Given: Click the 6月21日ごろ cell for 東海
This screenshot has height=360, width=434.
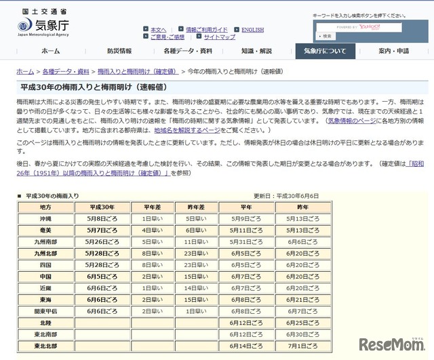Looking at the screenshot, I should click(303, 300).
